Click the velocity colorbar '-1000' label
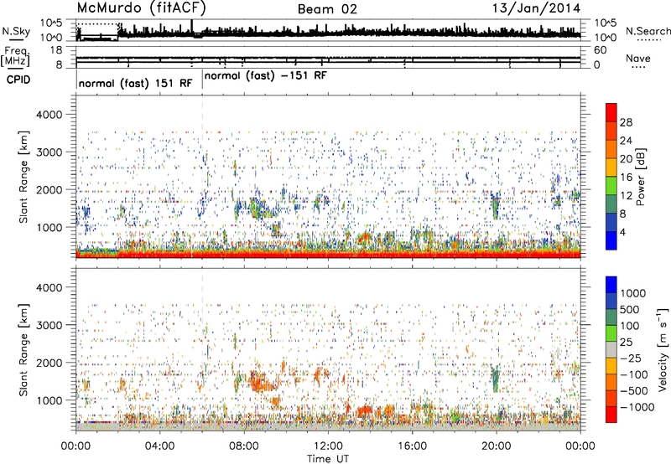 tap(637, 407)
